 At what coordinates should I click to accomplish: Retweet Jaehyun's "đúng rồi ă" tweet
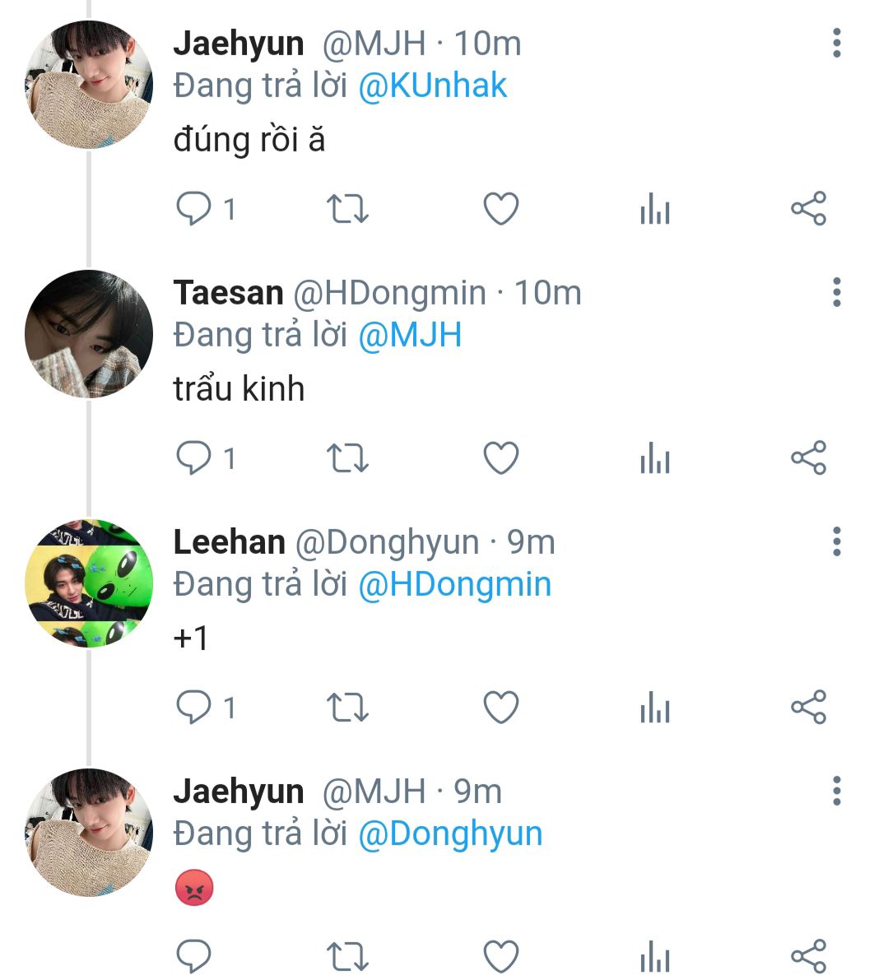pyautogui.click(x=347, y=209)
